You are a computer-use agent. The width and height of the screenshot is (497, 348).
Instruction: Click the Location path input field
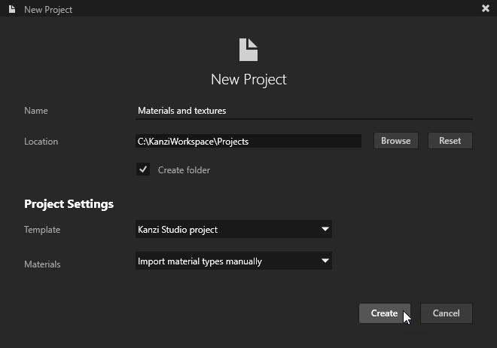[248, 141]
